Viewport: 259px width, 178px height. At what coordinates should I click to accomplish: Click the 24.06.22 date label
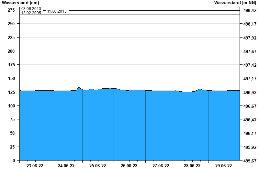pyautogui.click(x=66, y=166)
